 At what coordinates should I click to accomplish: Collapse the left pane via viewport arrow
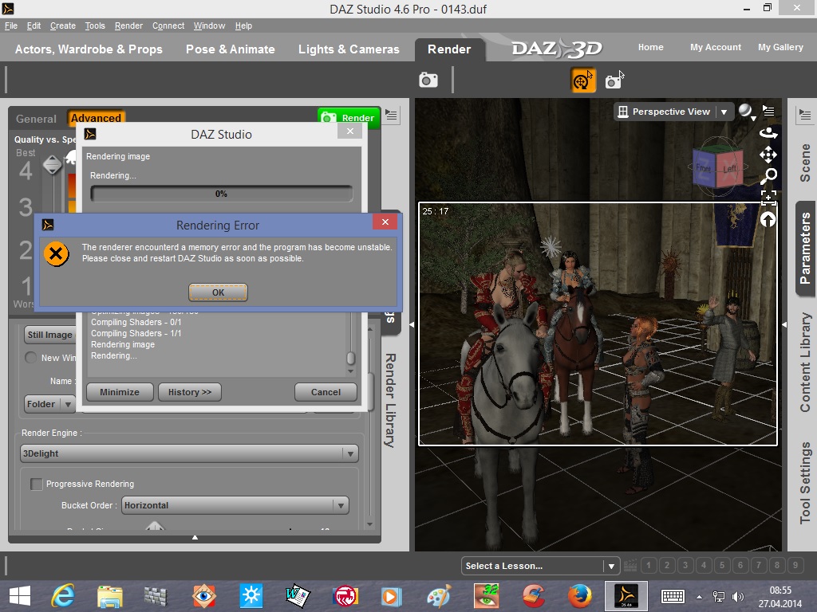412,325
